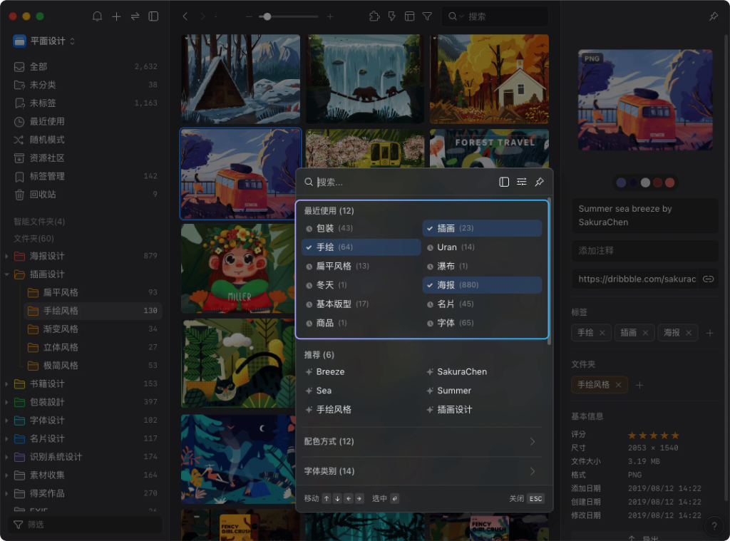Screen dimensions: 730x541
Task: Click the filter funnel icon in toolbar
Action: [427, 16]
